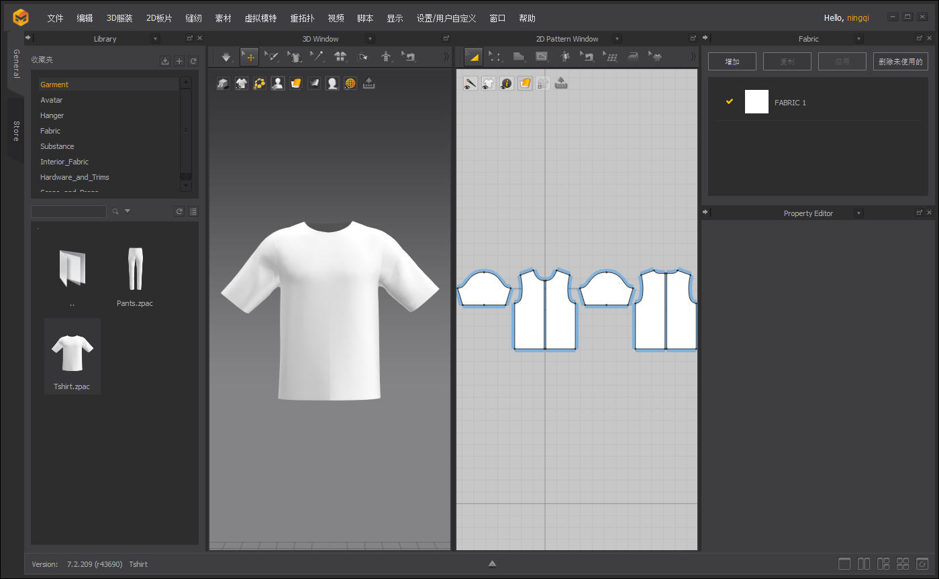The width and height of the screenshot is (939, 579).
Task: Open the search filter dropdown in Library
Action: [x=128, y=211]
